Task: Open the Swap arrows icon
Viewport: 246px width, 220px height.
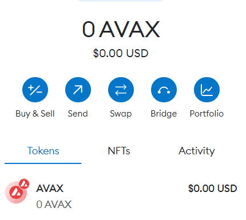Action: point(121,90)
